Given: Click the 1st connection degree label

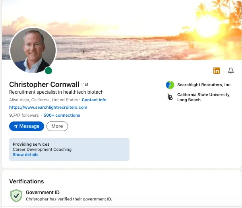Looking at the screenshot, I should click(85, 85).
